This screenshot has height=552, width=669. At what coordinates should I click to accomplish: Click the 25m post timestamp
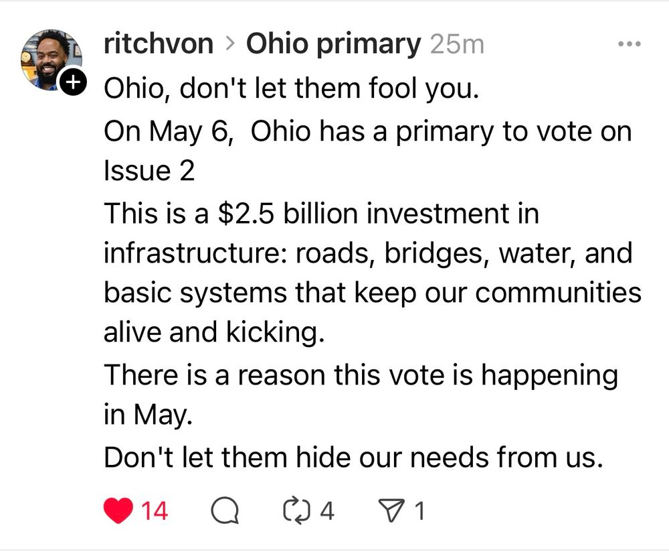457,44
